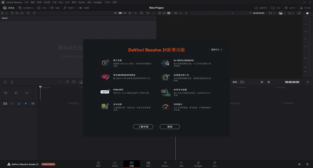Switch media pool to filmstrip view
The width and height of the screenshot is (313, 168).
[x=125, y=13]
